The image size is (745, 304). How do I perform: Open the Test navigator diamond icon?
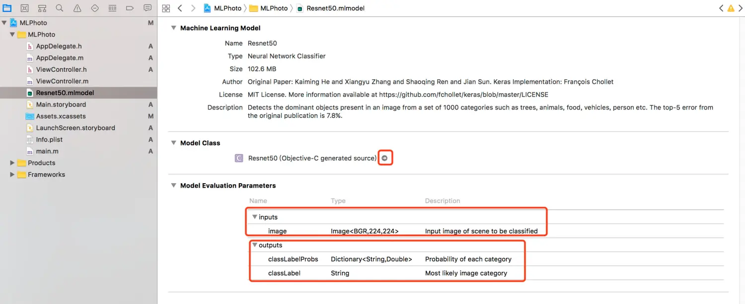tap(95, 8)
